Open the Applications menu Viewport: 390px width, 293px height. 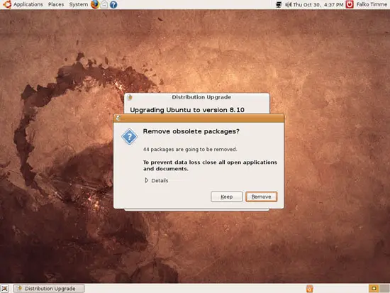(28, 4)
